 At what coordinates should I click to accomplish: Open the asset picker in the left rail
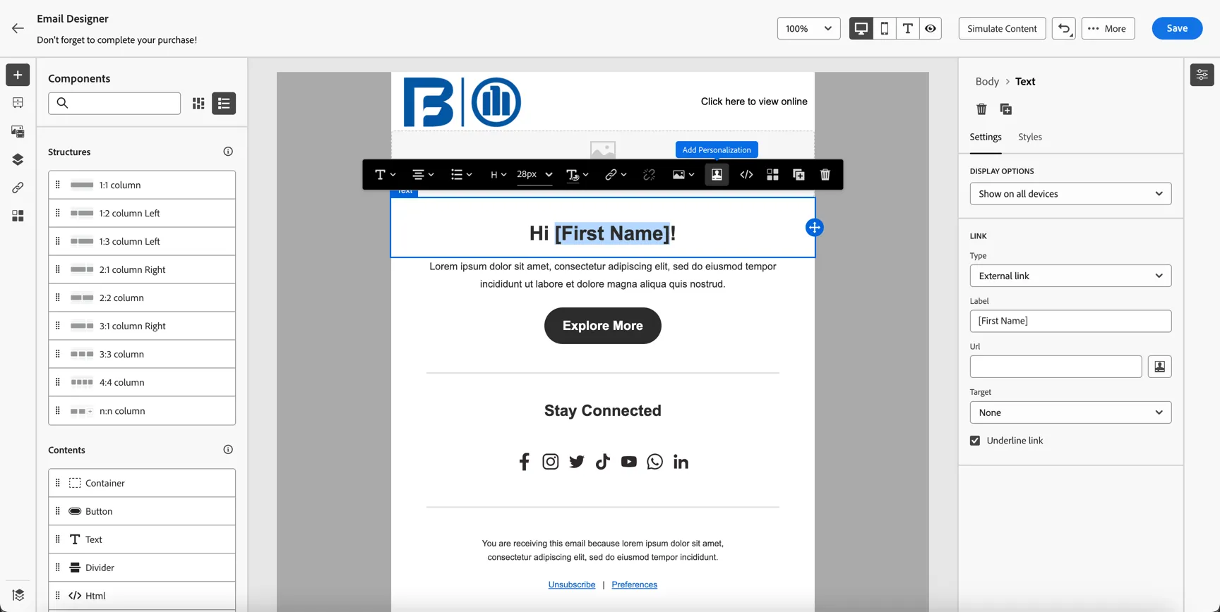18,131
